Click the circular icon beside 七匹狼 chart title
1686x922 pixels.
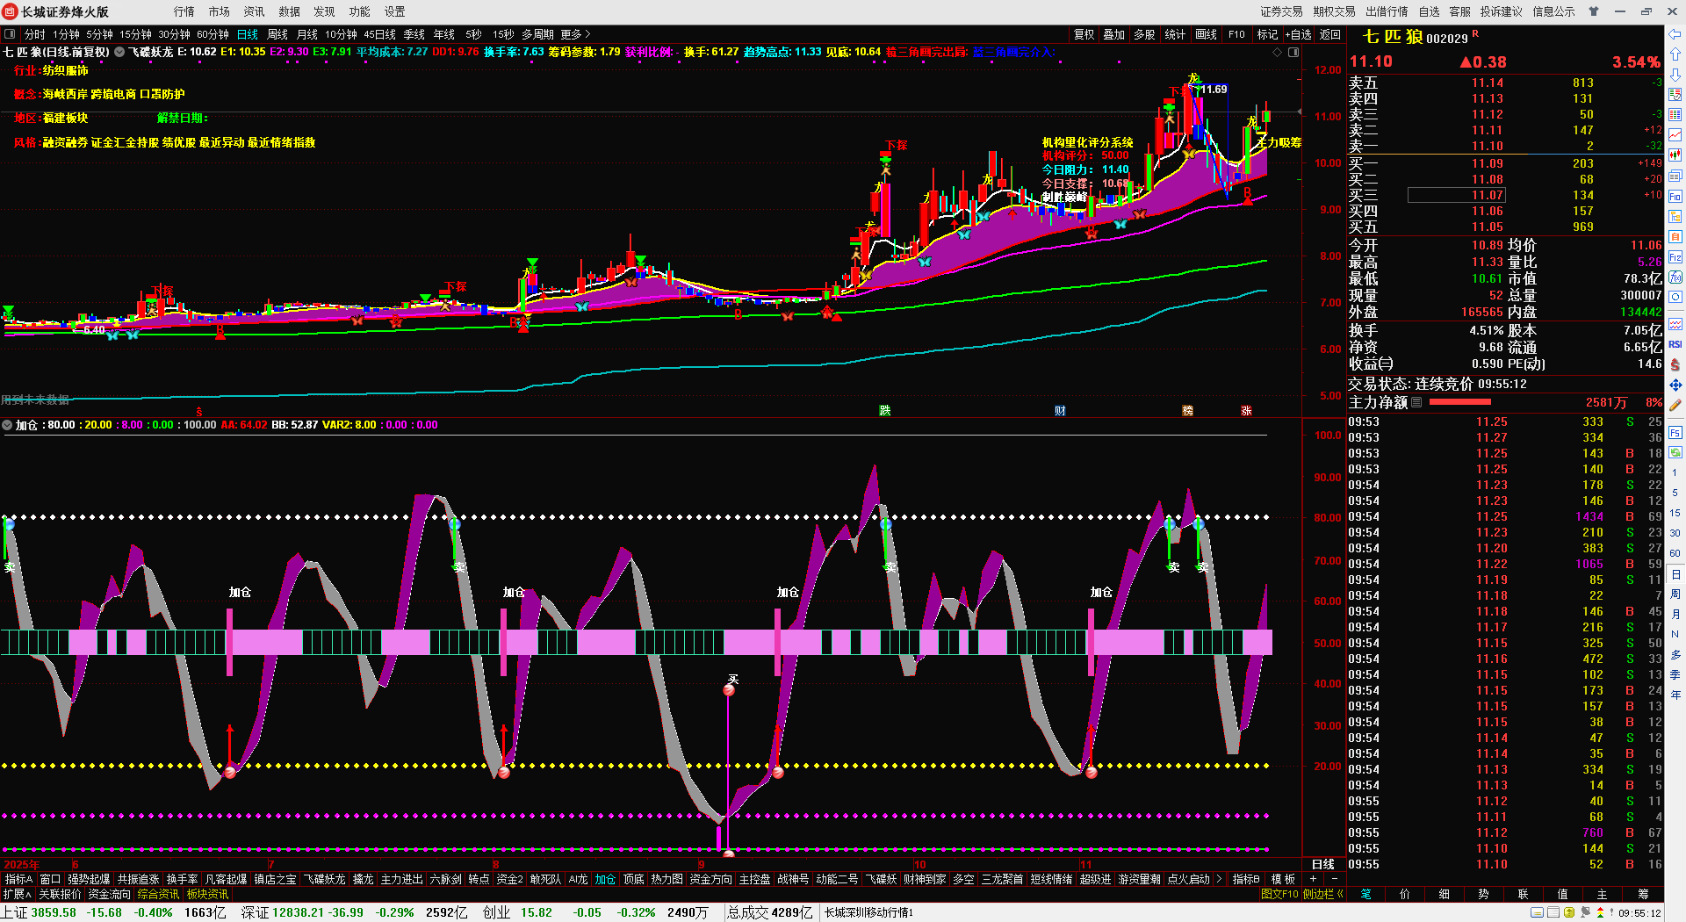(x=119, y=52)
